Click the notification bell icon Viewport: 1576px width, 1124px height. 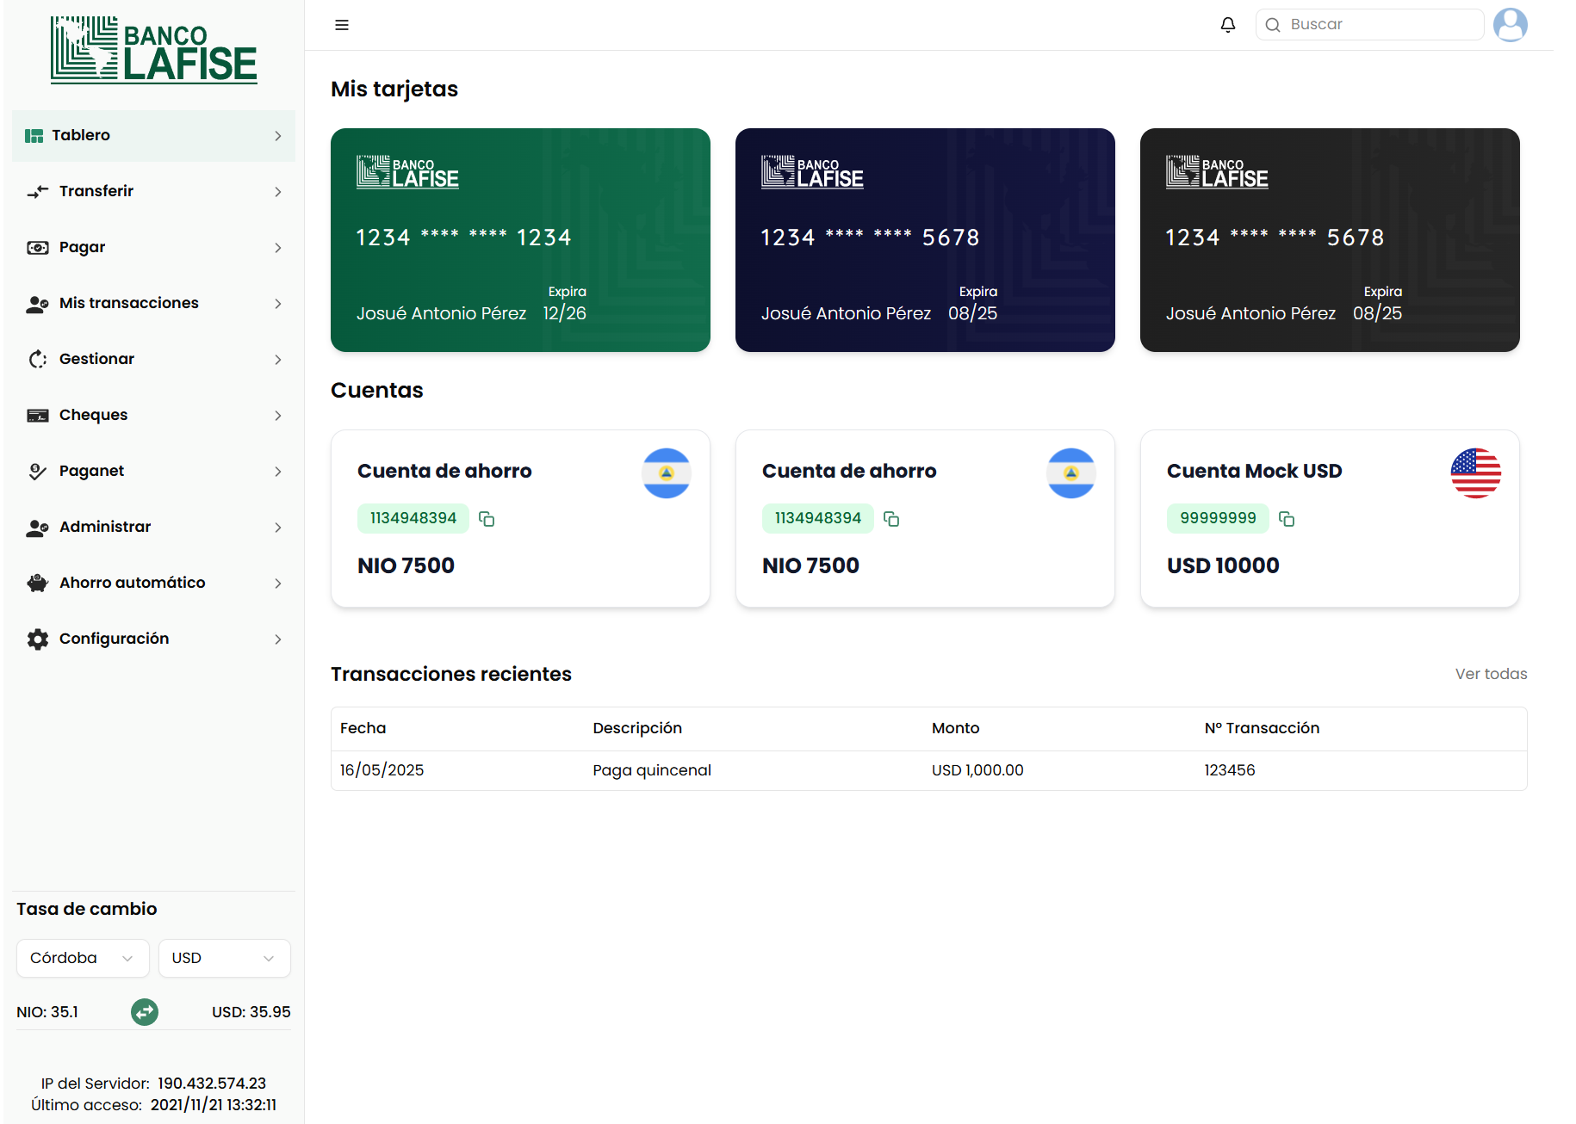pos(1227,24)
